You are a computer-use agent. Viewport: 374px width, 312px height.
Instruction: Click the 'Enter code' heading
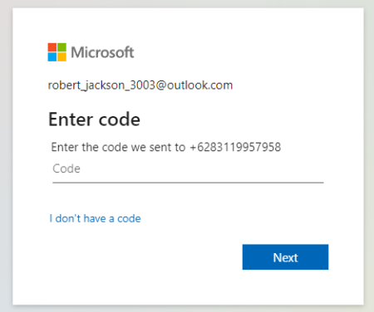[x=94, y=119]
